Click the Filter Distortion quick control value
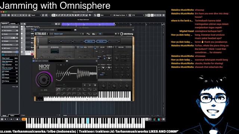The height and width of the screenshot is (134, 239). (16, 65)
